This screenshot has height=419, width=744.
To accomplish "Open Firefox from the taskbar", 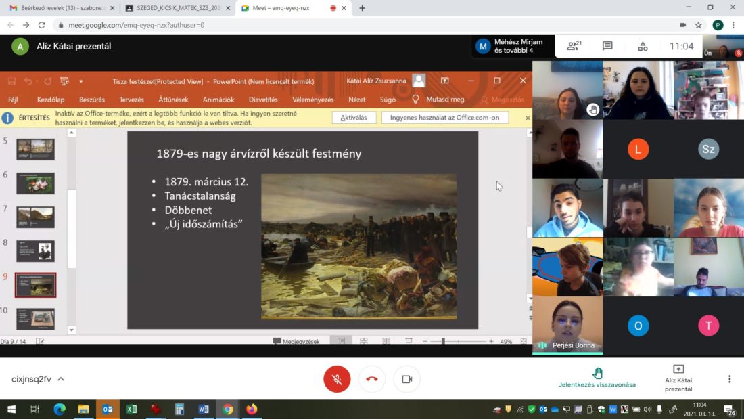I will (x=252, y=409).
